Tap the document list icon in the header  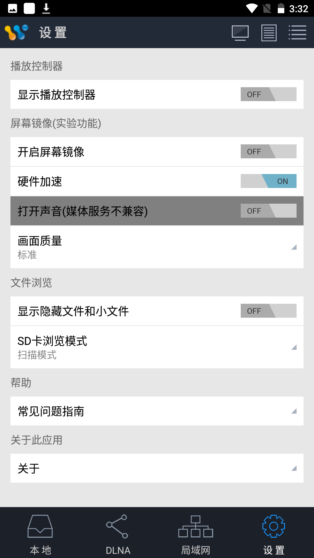[x=269, y=33]
